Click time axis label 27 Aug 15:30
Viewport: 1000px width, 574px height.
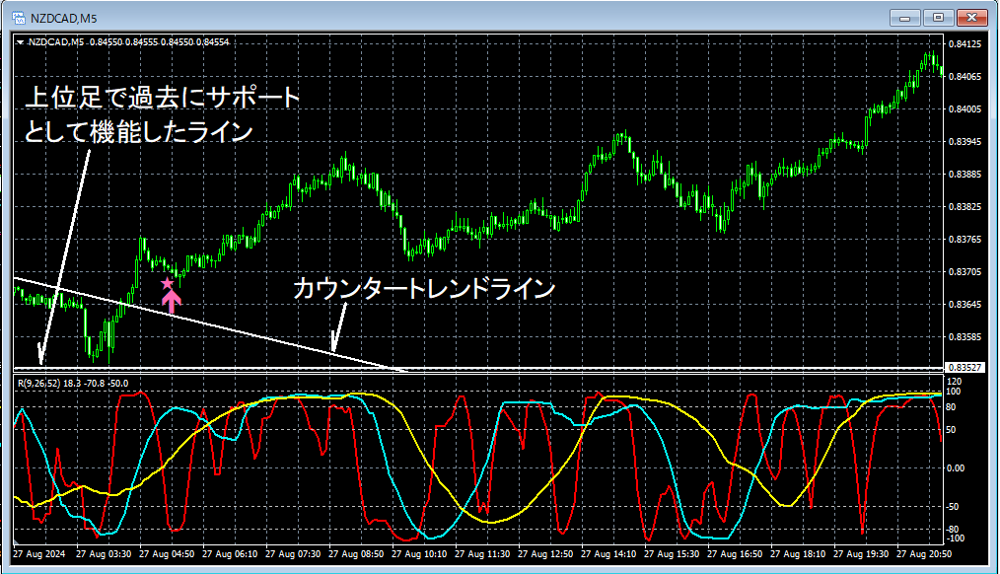(x=672, y=554)
